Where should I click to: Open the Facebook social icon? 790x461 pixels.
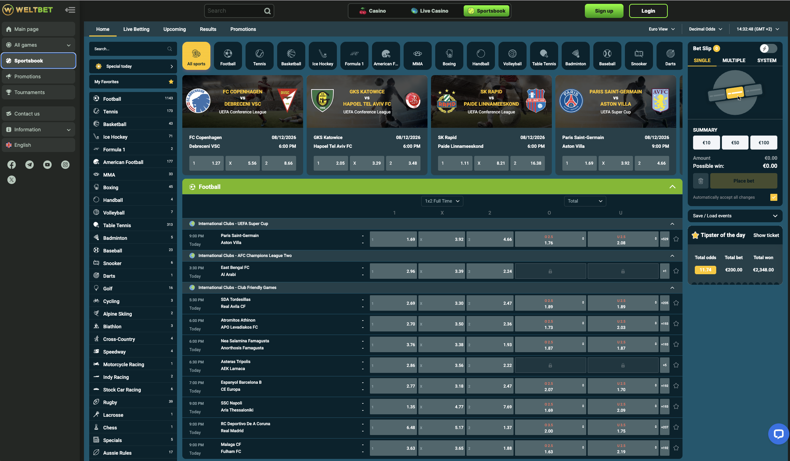pos(12,165)
